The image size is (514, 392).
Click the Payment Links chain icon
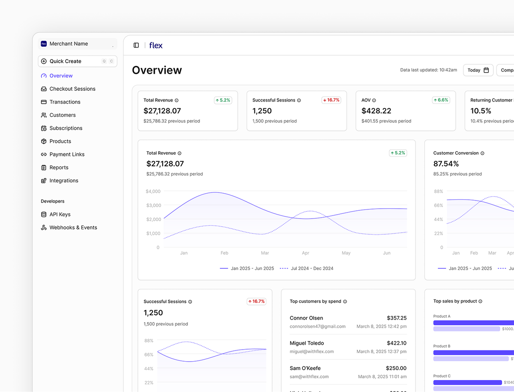point(44,154)
